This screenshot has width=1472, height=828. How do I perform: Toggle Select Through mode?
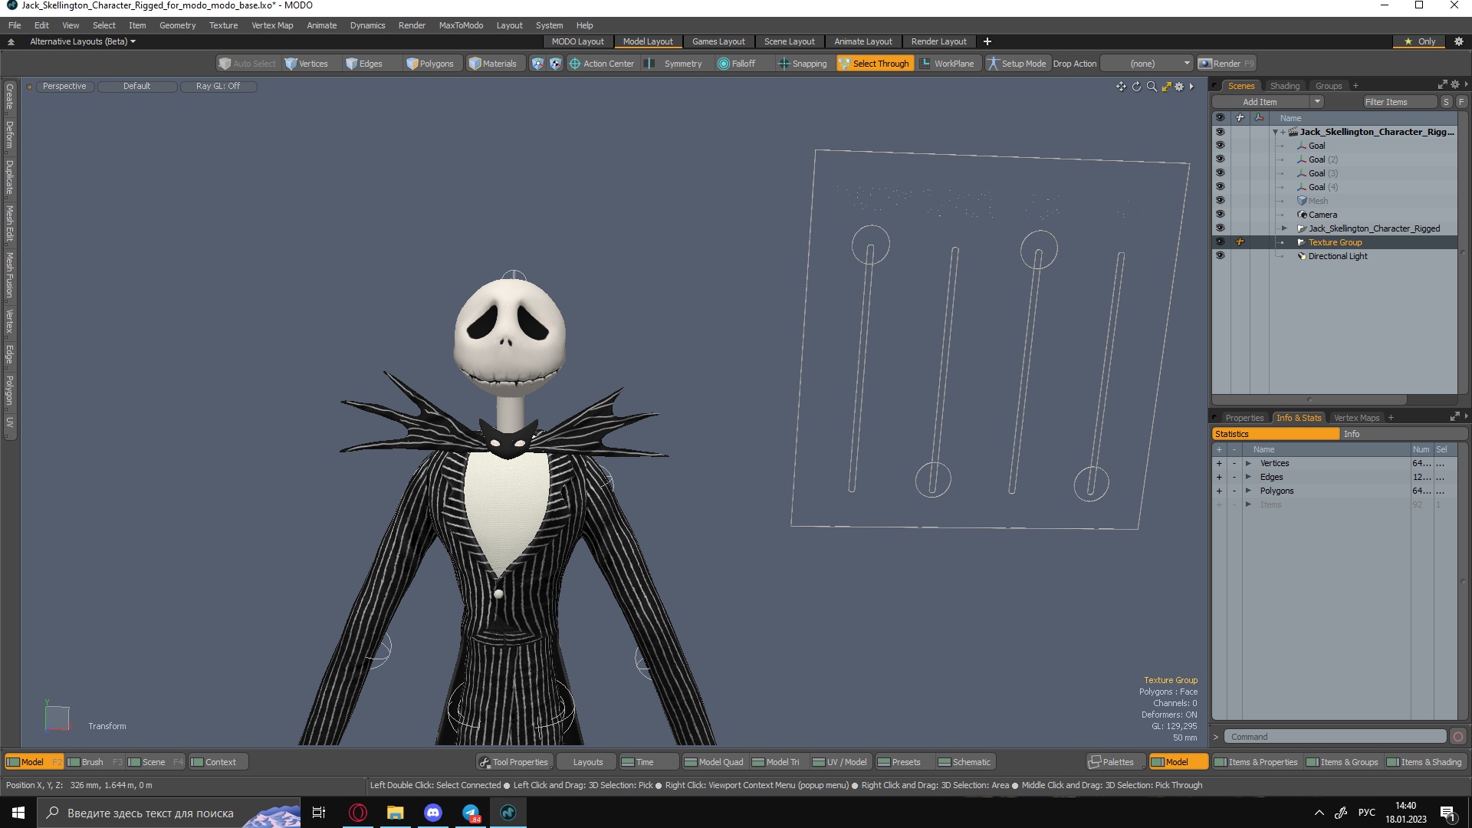(875, 64)
